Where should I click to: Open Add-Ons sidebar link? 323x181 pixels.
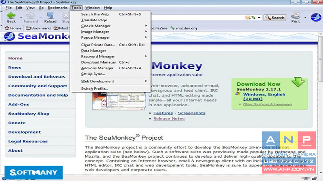tap(19, 104)
